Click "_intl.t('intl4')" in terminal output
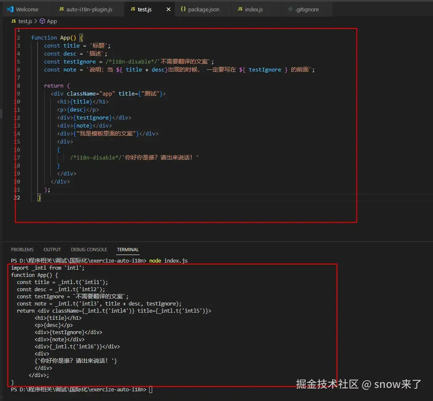 pyautogui.click(x=108, y=311)
